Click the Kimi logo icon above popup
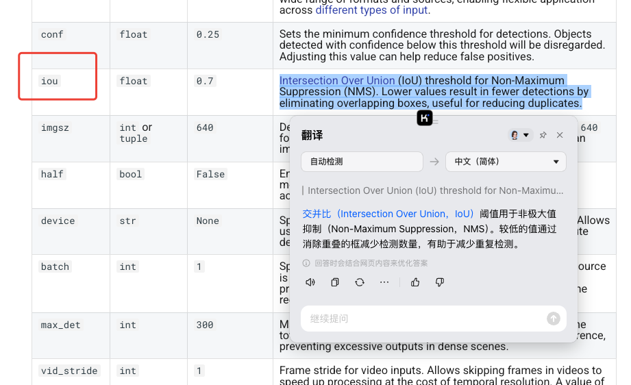The height and width of the screenshot is (385, 631). [x=425, y=118]
